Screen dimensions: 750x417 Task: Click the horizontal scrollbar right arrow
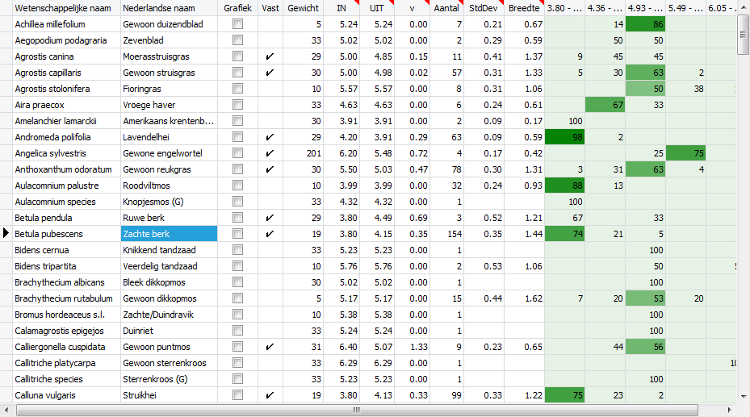[730, 411]
